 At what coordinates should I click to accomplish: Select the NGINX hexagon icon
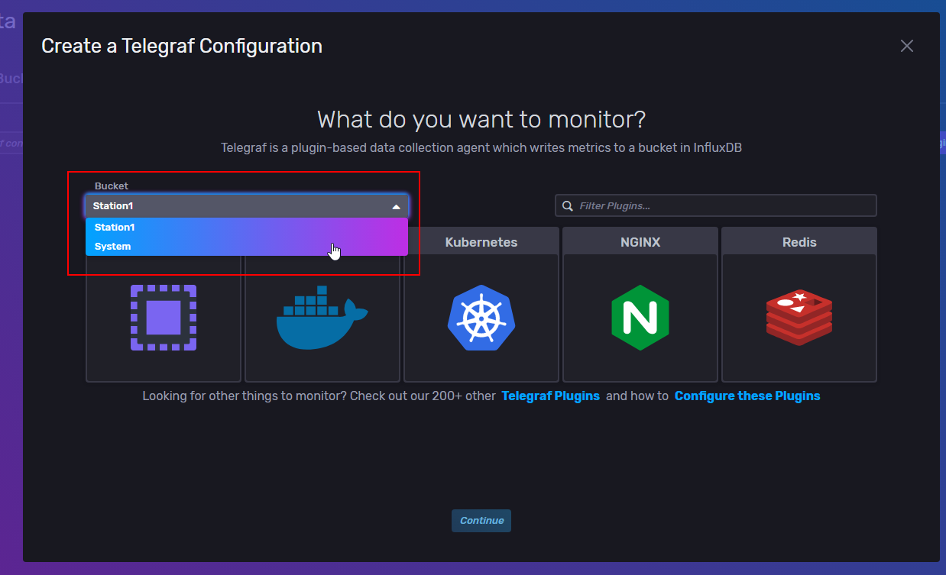(640, 318)
